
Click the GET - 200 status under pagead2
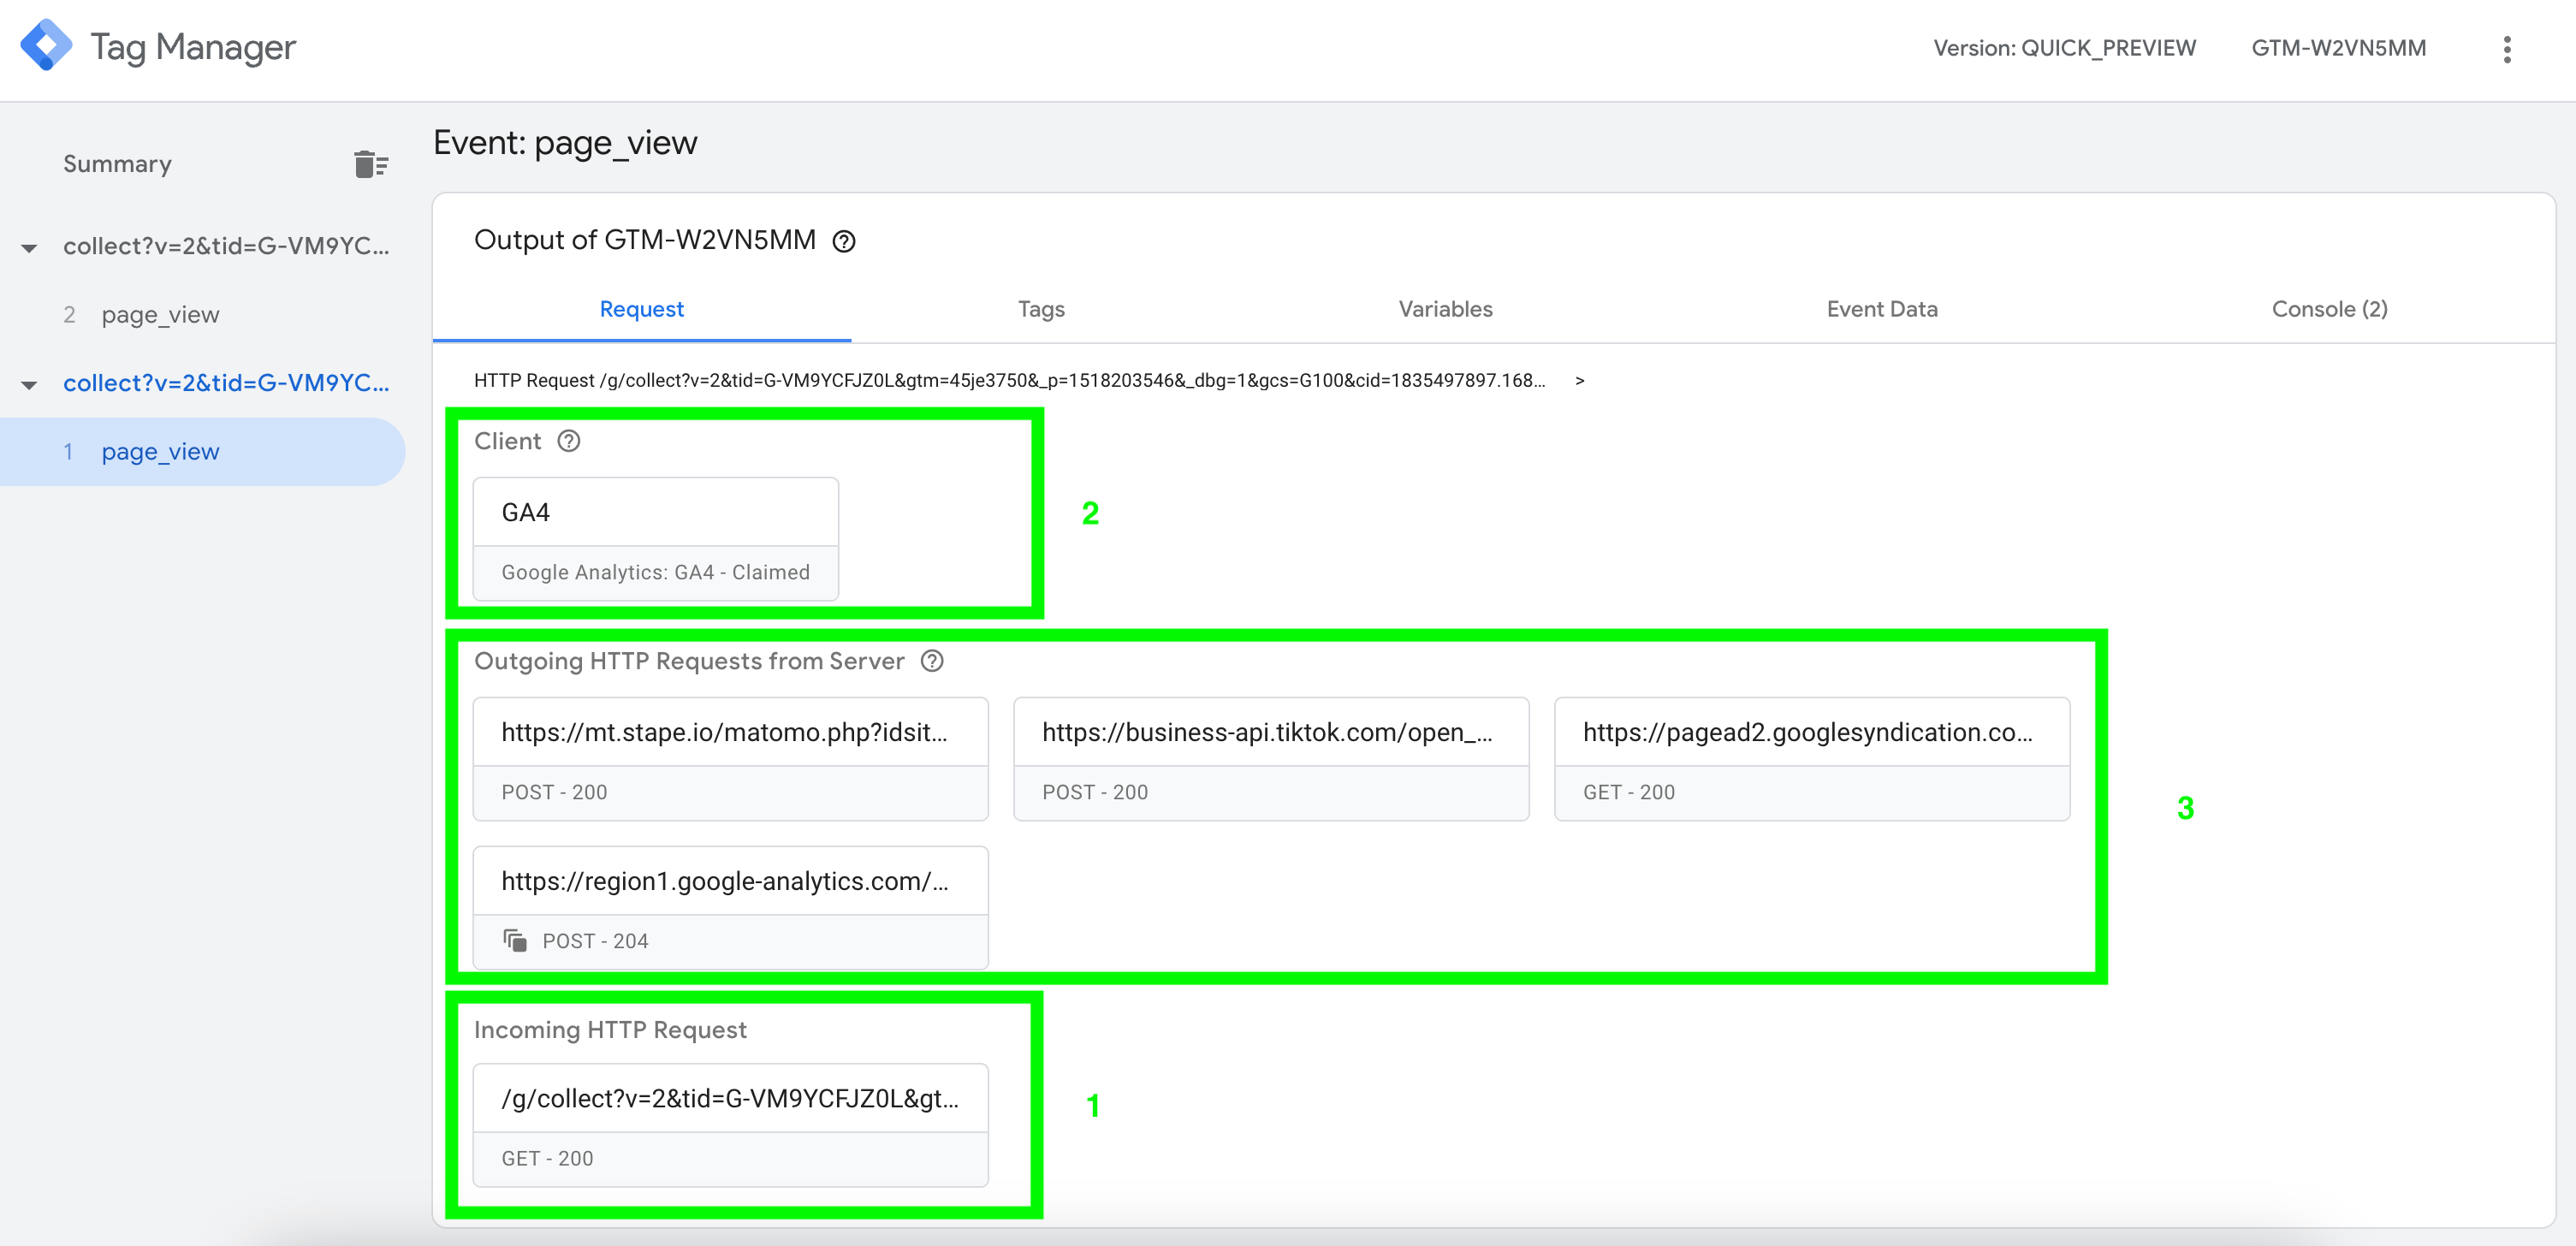tap(1628, 792)
